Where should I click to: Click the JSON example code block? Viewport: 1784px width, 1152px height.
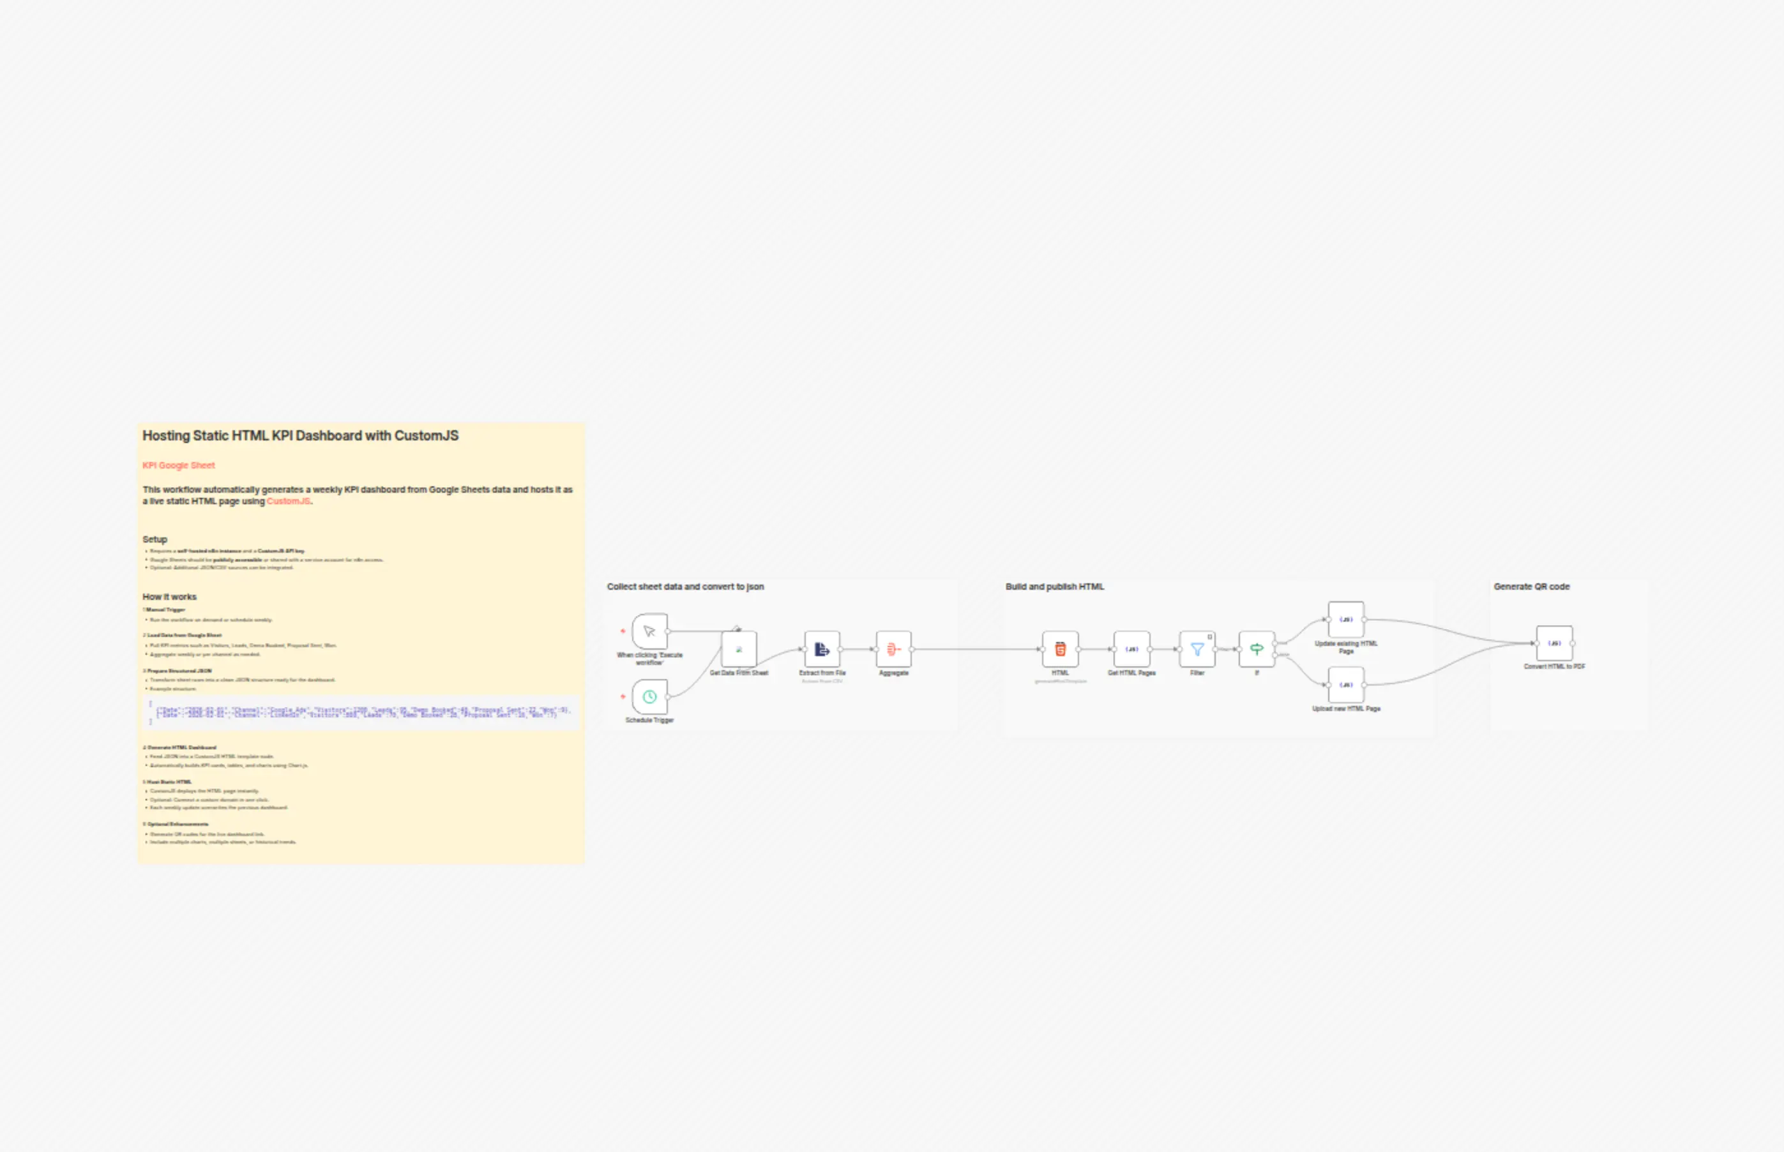coord(361,712)
